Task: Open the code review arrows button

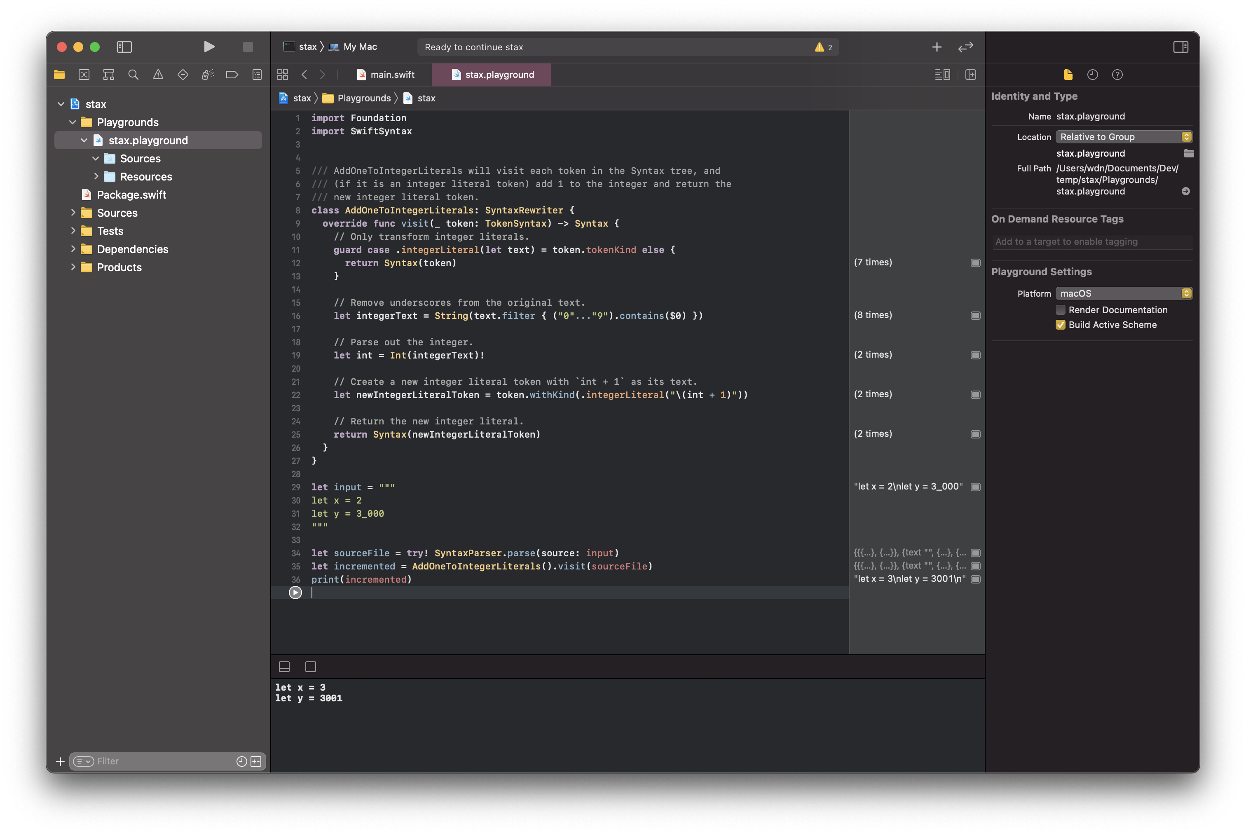Action: point(966,47)
